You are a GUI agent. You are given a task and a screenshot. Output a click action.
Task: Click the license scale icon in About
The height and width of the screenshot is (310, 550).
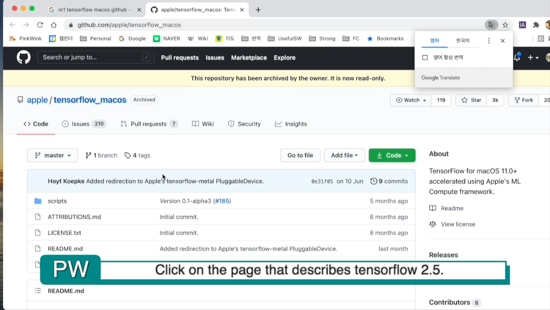pos(433,224)
